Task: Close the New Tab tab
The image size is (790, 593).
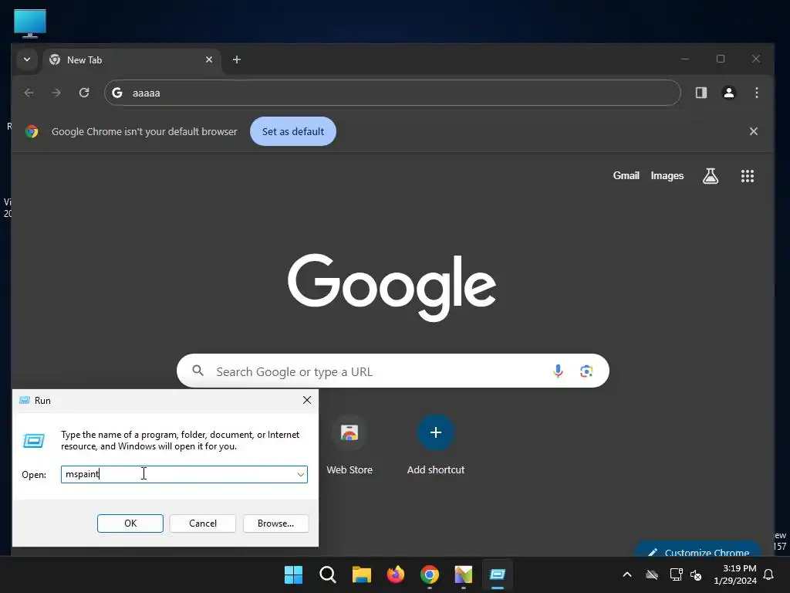Action: point(209,59)
